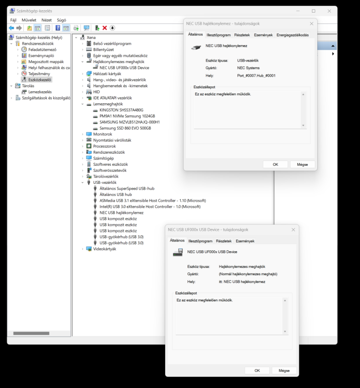Open the Energiagazdálkodás tab

(292, 35)
